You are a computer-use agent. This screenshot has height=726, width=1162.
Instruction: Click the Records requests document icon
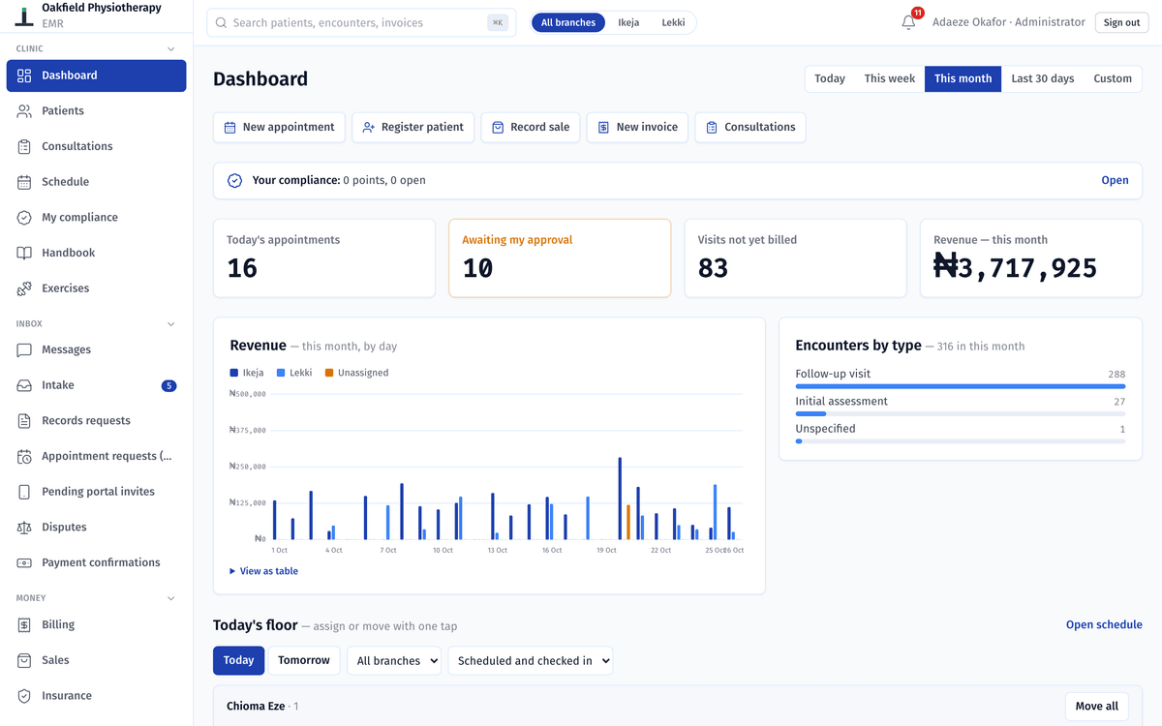pos(24,421)
